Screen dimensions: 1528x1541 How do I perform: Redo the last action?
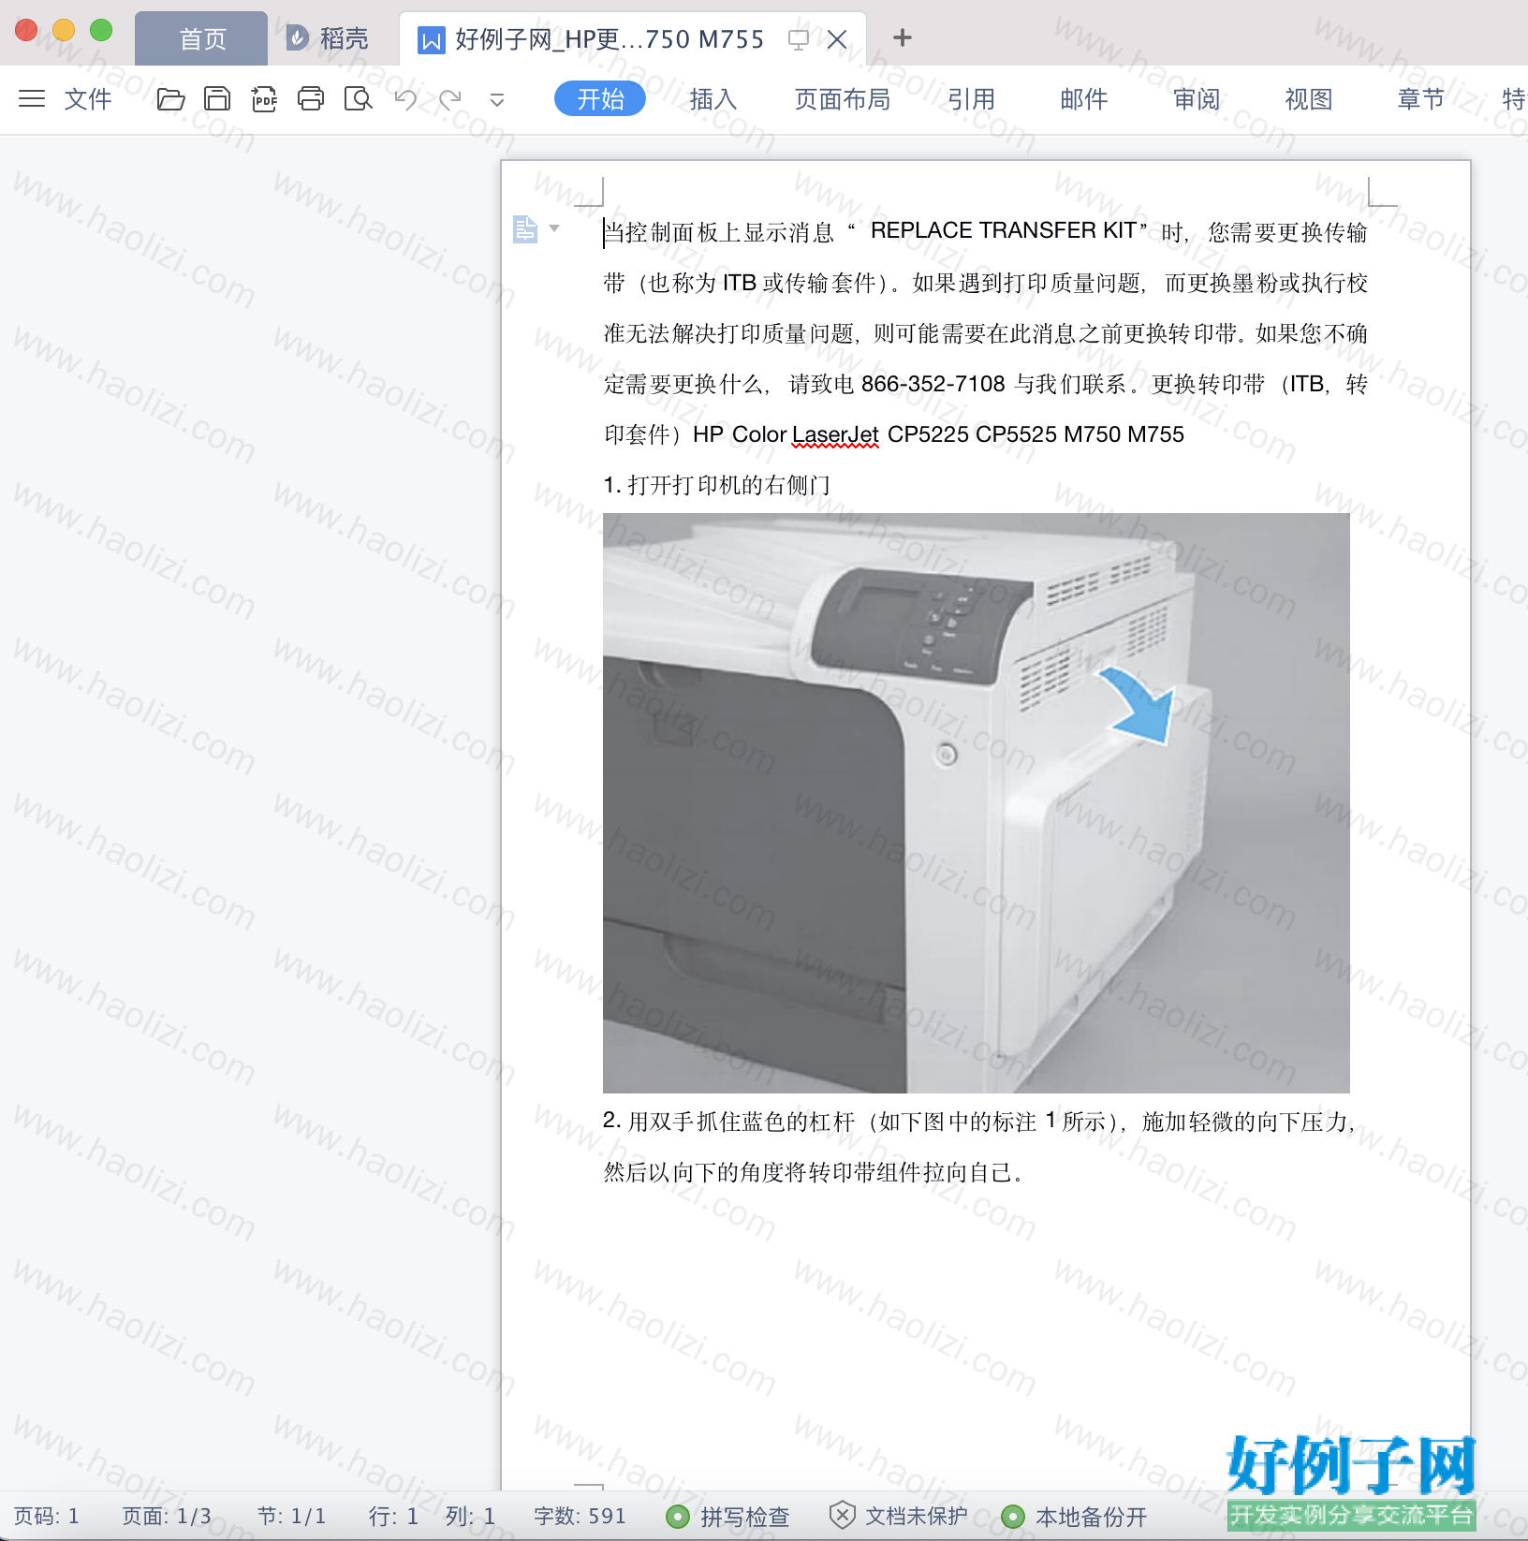click(450, 98)
